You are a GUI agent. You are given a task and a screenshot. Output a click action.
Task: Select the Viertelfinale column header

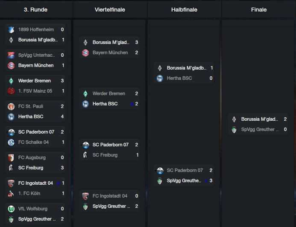tap(110, 10)
